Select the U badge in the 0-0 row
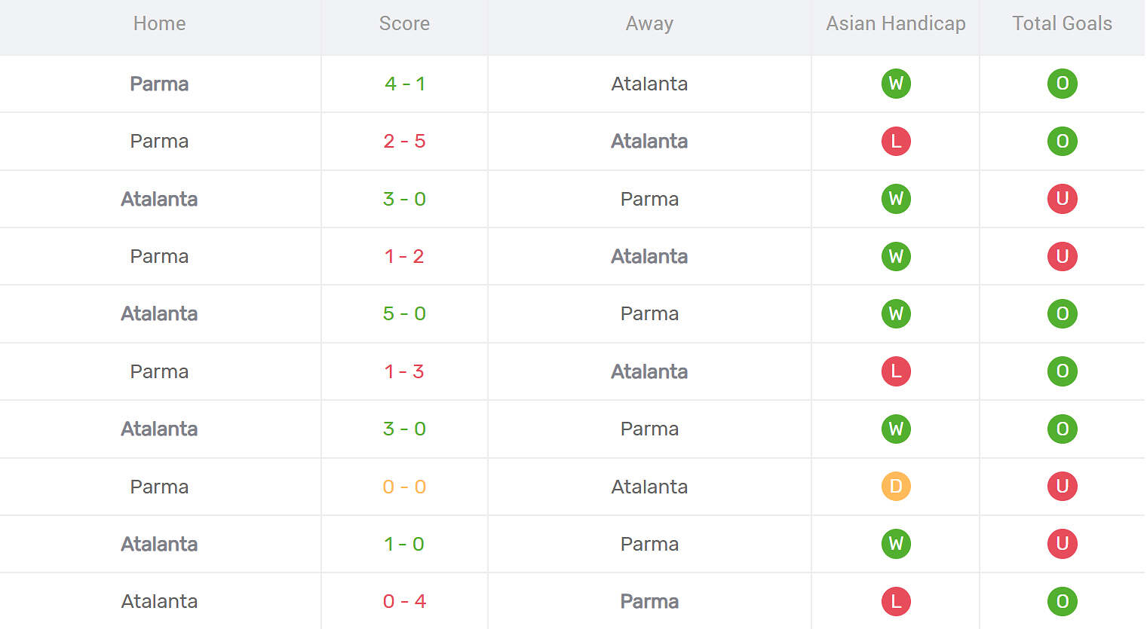Viewport: 1147px width, 629px height. (1062, 487)
